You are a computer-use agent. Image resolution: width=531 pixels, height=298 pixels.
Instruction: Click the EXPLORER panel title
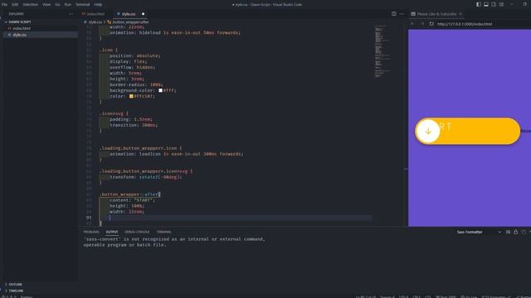(16, 14)
